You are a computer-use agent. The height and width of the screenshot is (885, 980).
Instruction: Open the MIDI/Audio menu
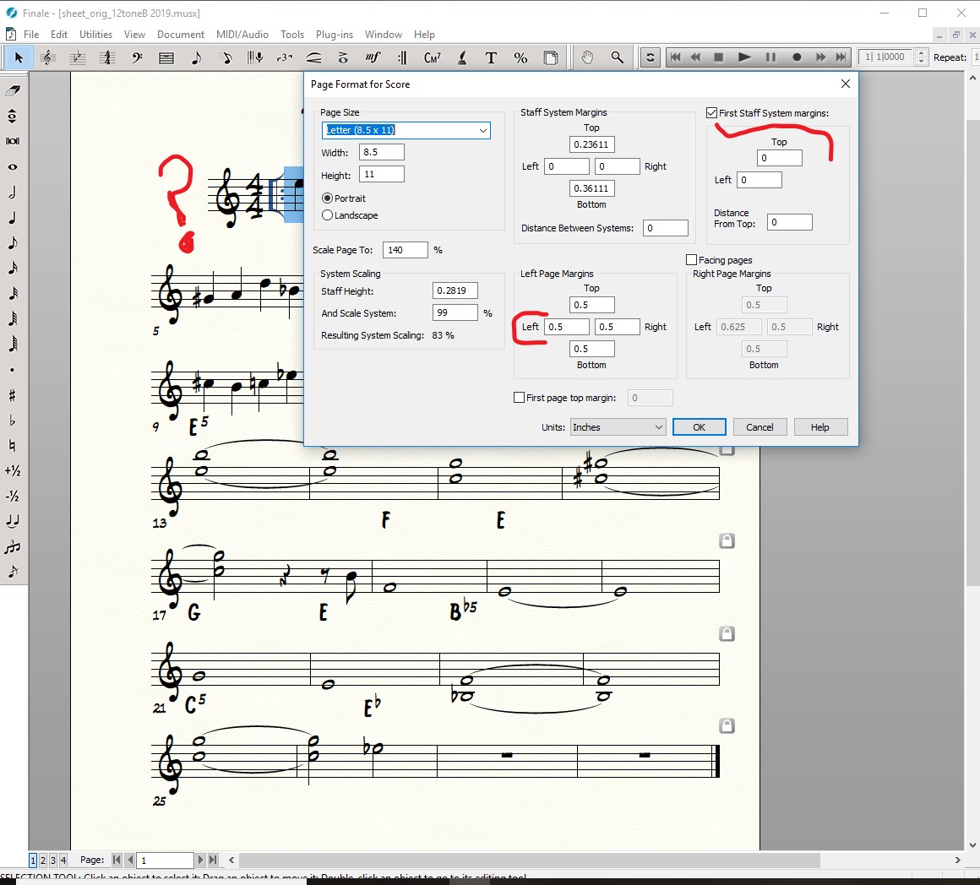[242, 35]
